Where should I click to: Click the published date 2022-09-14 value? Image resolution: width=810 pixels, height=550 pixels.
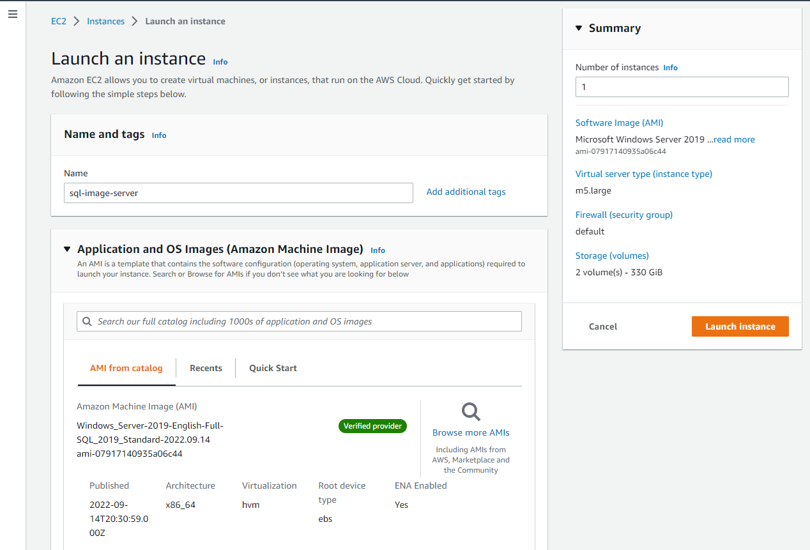point(119,519)
